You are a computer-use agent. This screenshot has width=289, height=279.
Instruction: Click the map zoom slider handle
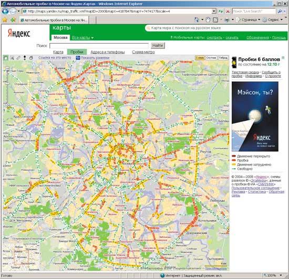(7, 84)
